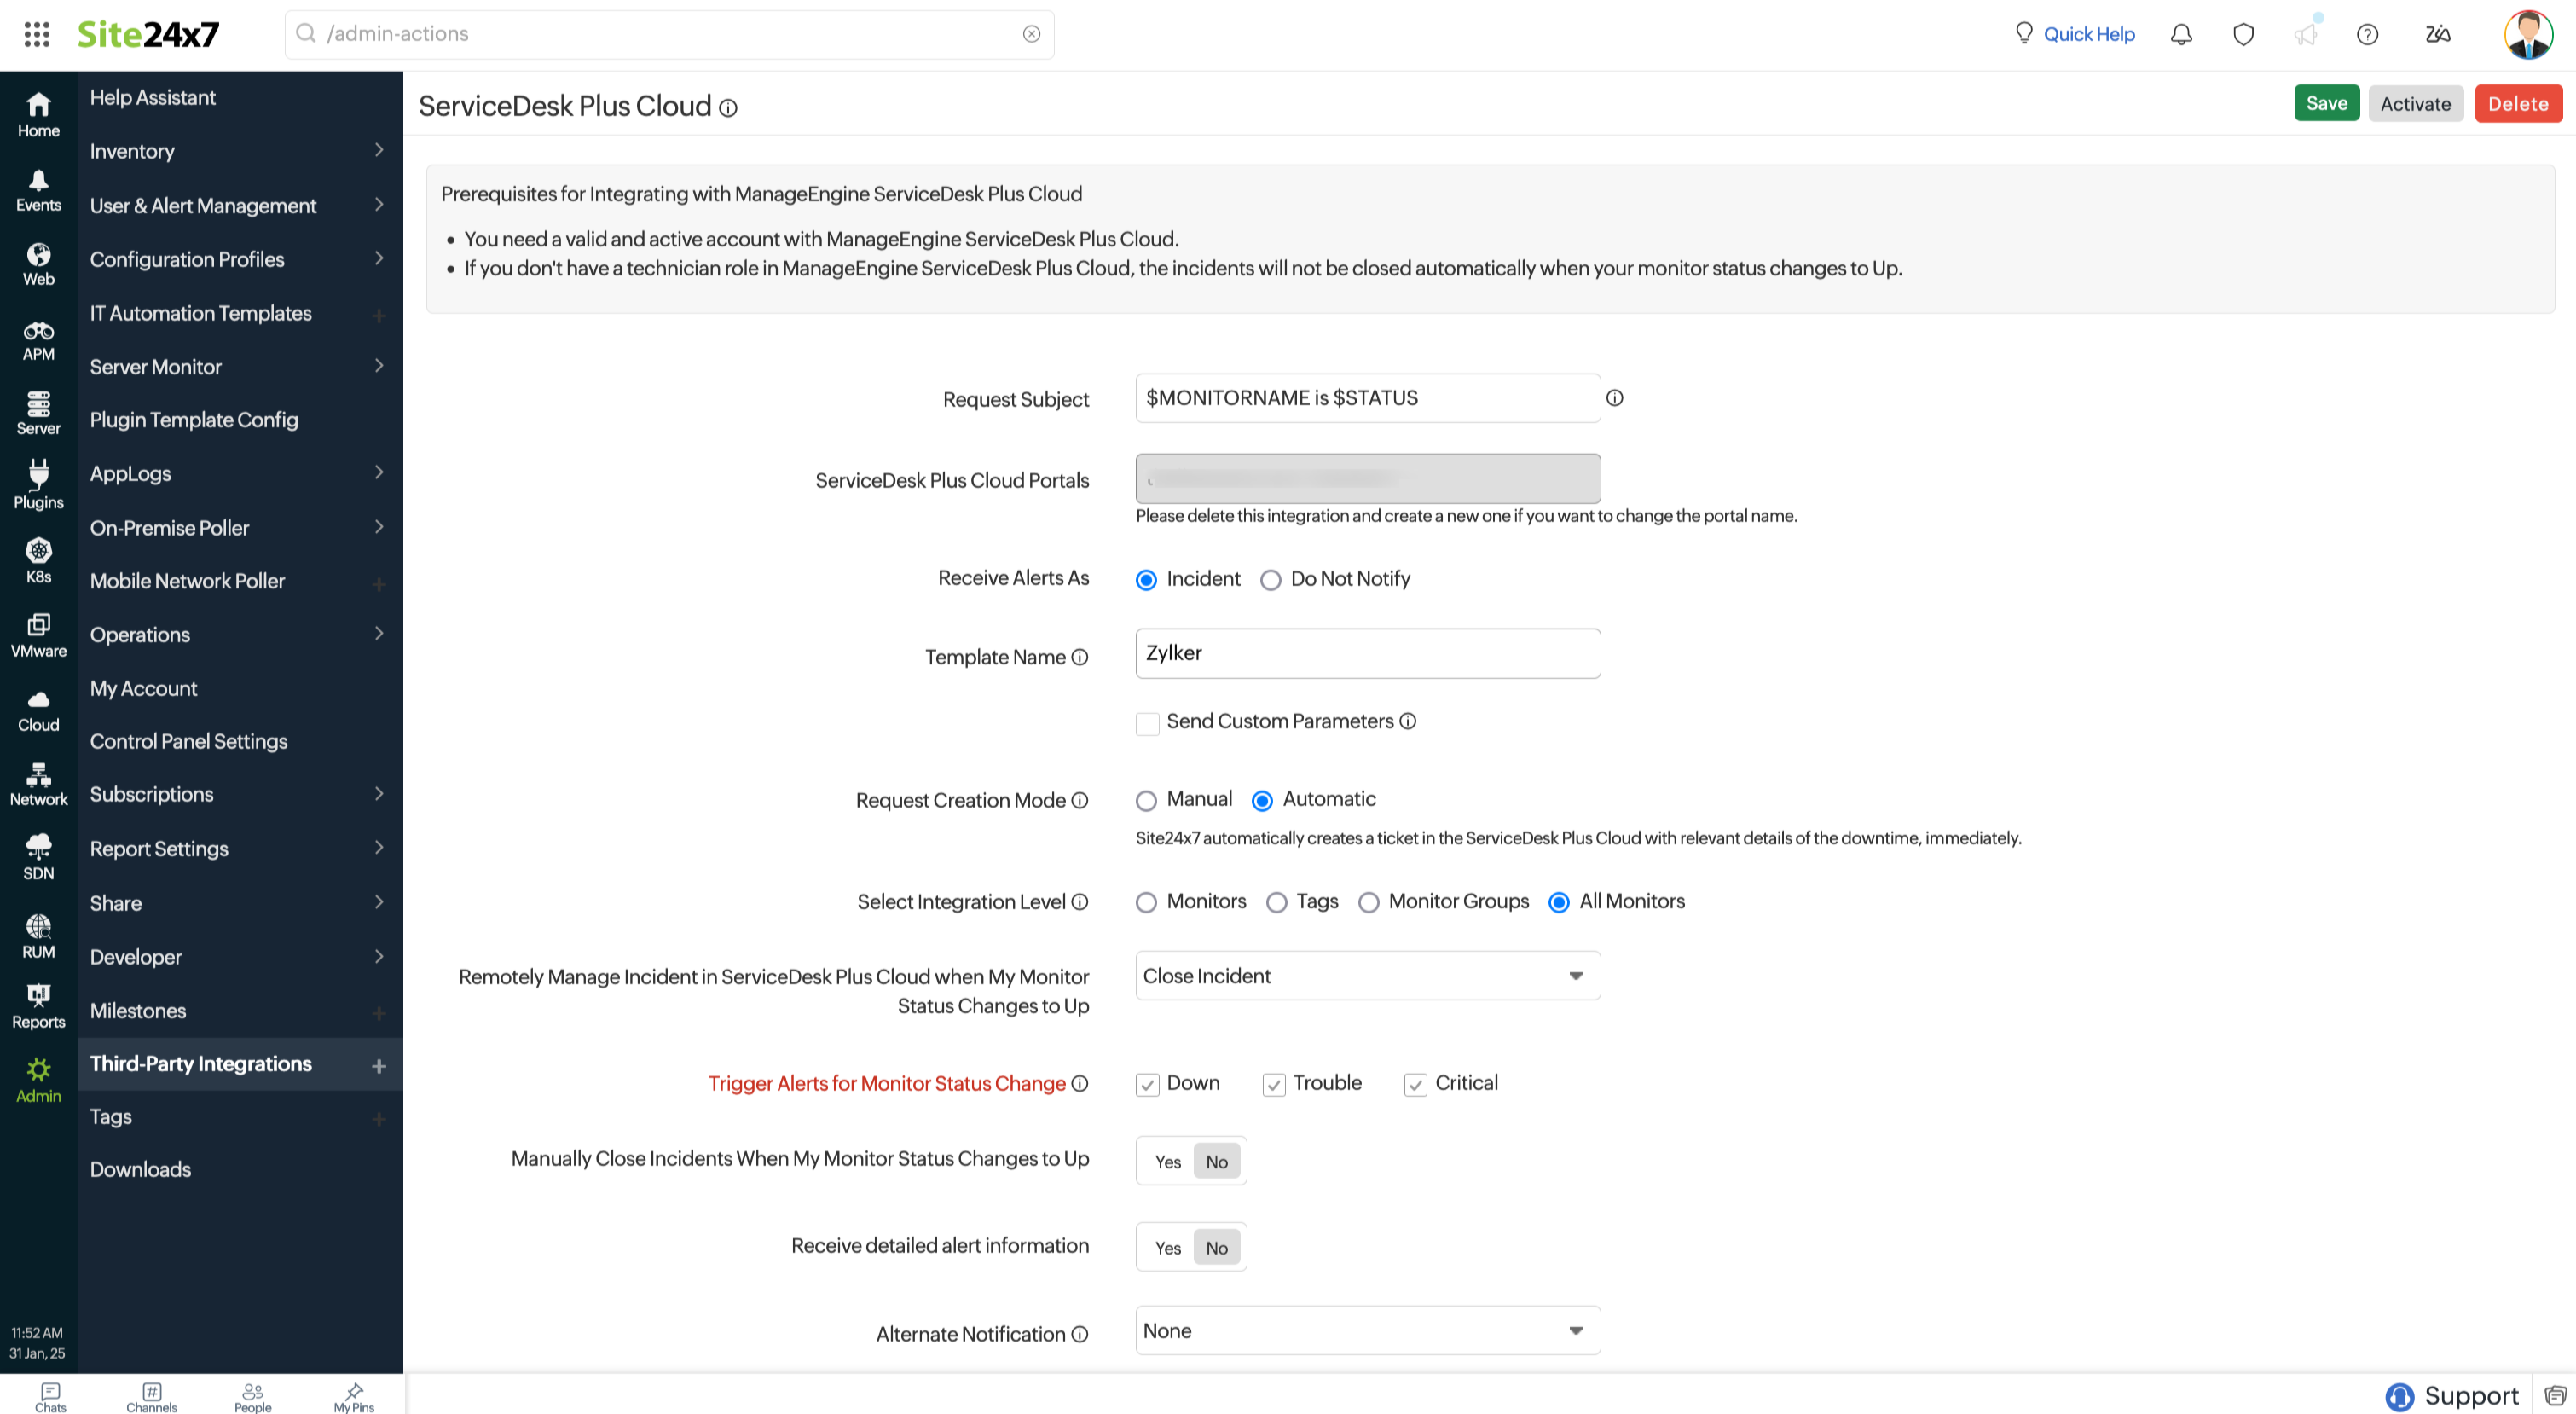Select Tags integration level

pyautogui.click(x=1276, y=903)
